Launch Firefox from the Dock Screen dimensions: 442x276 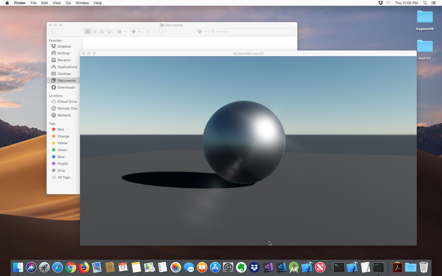[84, 267]
